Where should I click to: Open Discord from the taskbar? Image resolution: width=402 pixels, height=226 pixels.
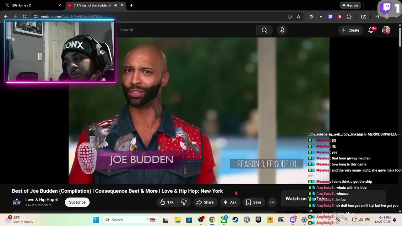293,220
